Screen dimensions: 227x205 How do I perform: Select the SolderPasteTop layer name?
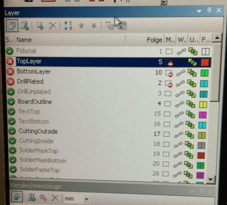click(x=39, y=170)
